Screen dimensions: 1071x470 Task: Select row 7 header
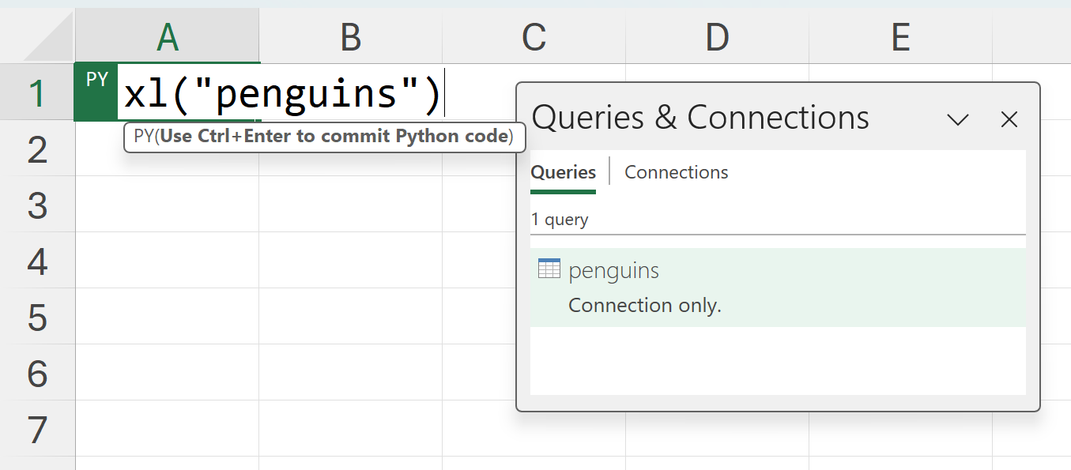37,430
